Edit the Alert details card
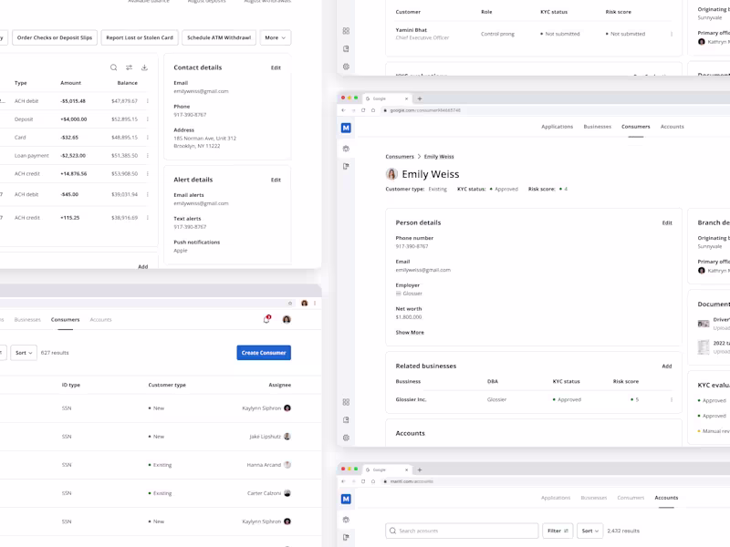Image resolution: width=730 pixels, height=547 pixels. tap(276, 180)
